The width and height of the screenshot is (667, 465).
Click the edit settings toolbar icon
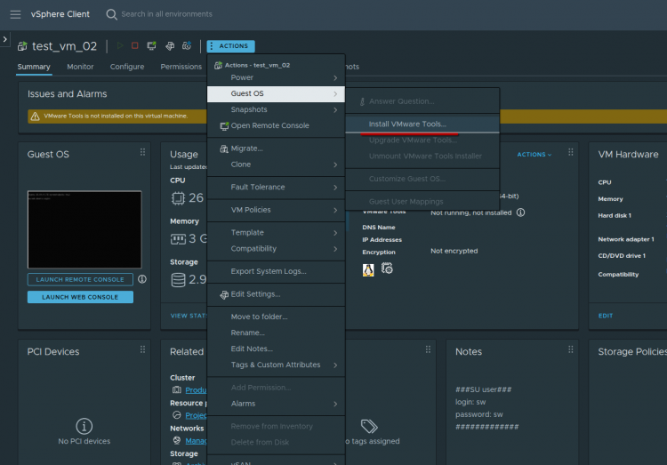170,45
